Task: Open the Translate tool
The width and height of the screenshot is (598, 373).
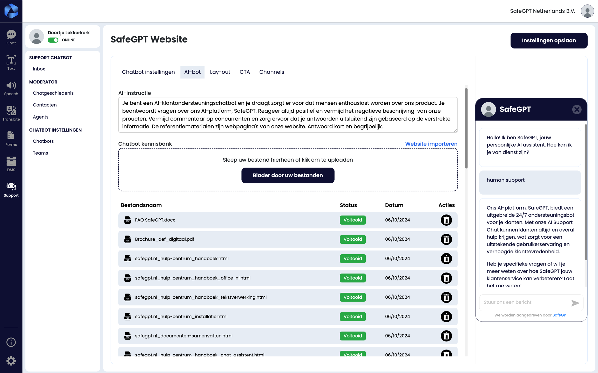Action: [11, 113]
